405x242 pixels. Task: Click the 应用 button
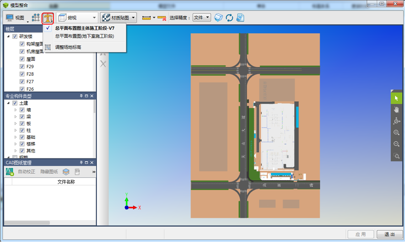click(360, 234)
